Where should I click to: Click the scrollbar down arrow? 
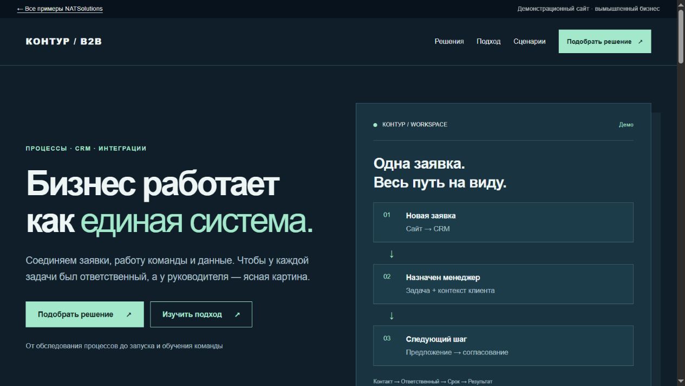(x=681, y=381)
